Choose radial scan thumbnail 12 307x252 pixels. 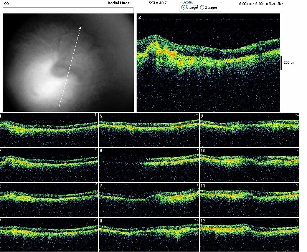[x=249, y=234]
